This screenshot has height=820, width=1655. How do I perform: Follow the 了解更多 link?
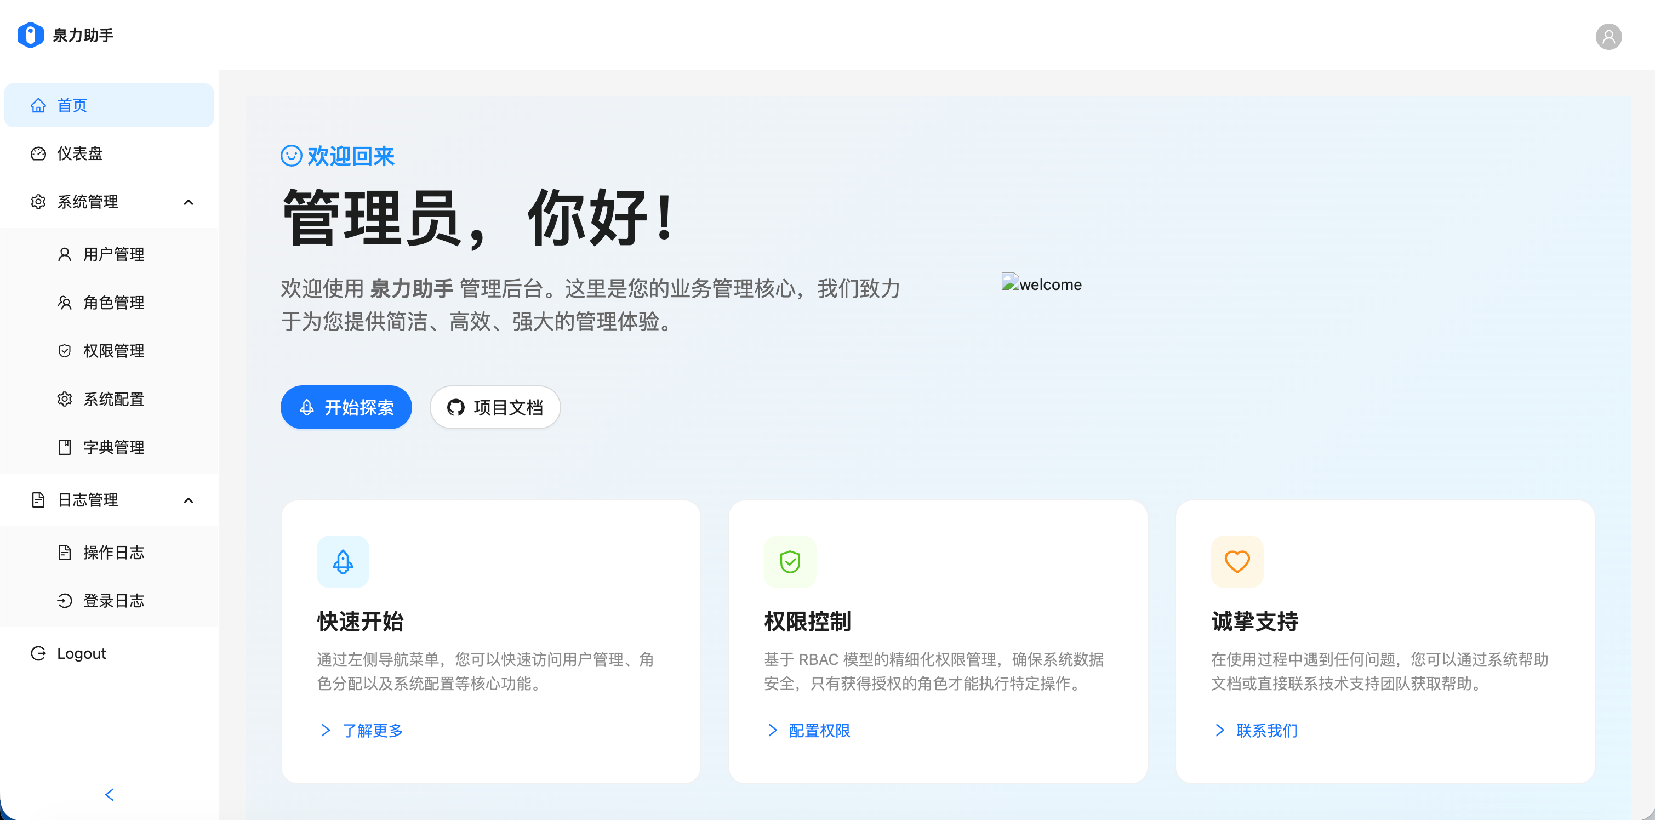[x=372, y=731]
